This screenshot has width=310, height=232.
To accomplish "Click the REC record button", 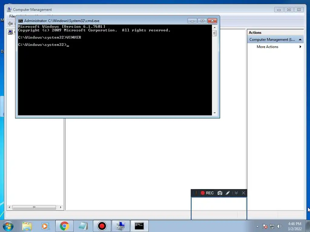I will point(207,193).
